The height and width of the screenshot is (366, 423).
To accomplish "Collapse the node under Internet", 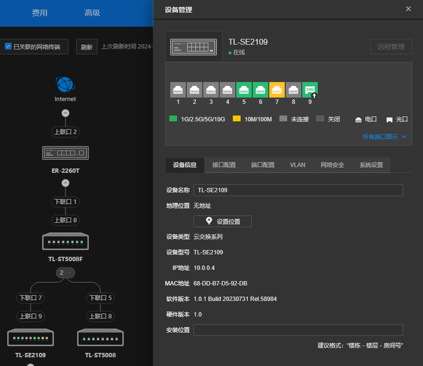I will (65, 113).
